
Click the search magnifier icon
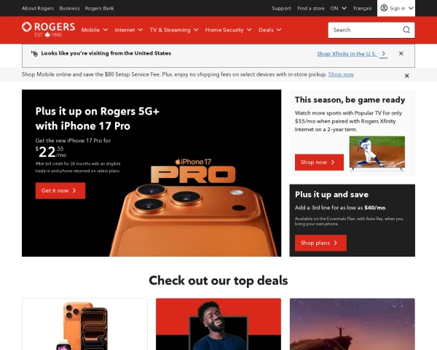406,30
